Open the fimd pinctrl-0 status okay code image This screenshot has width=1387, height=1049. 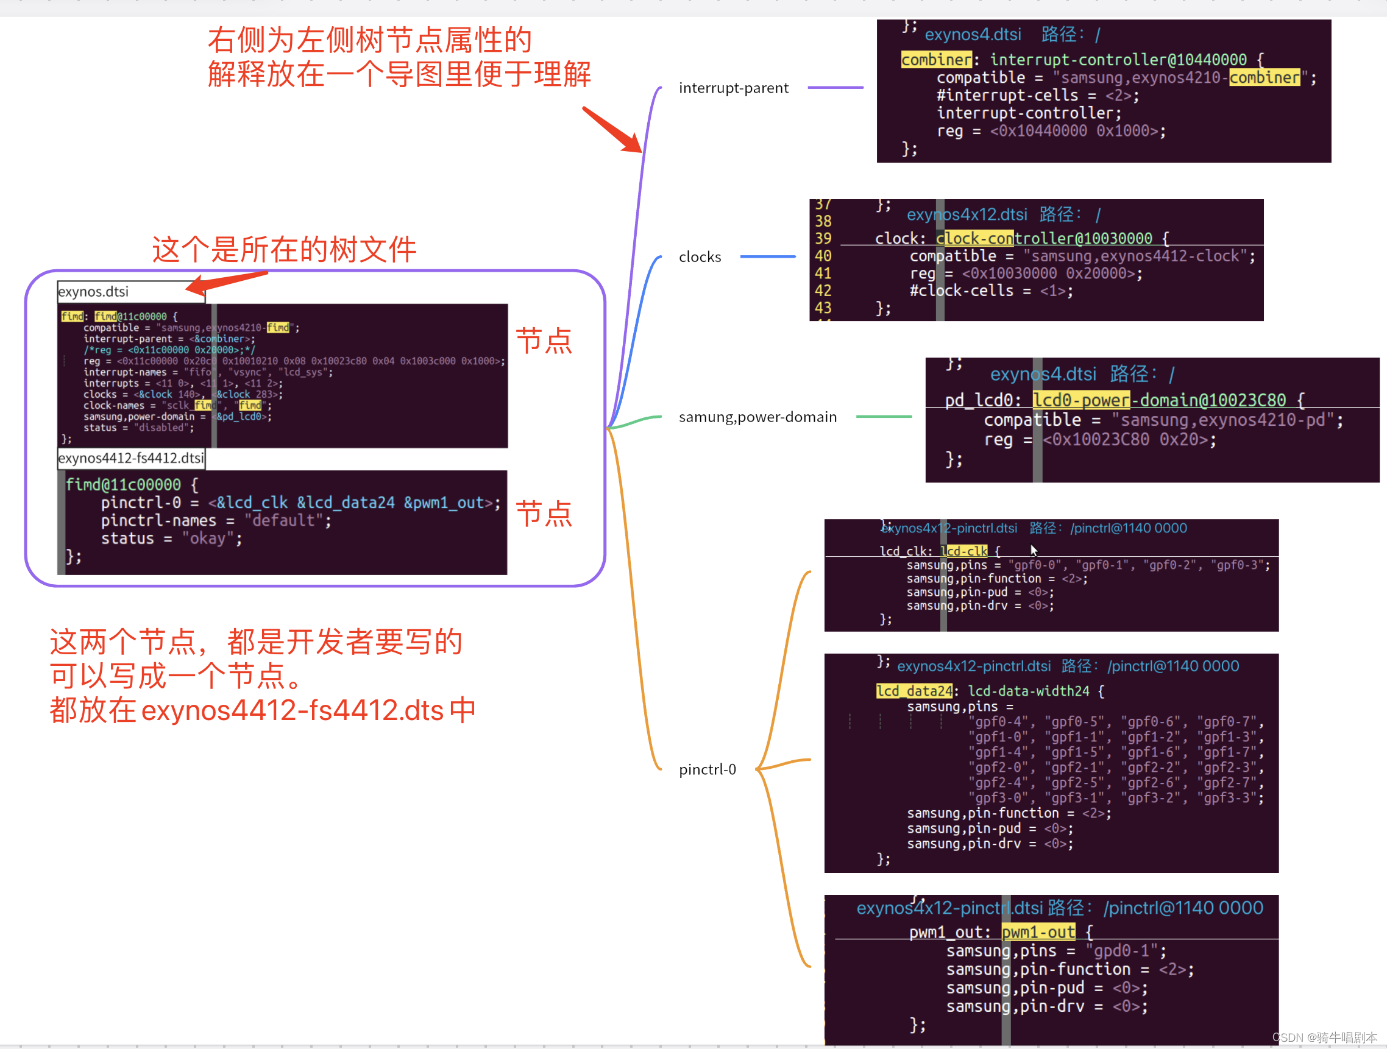[x=282, y=523]
